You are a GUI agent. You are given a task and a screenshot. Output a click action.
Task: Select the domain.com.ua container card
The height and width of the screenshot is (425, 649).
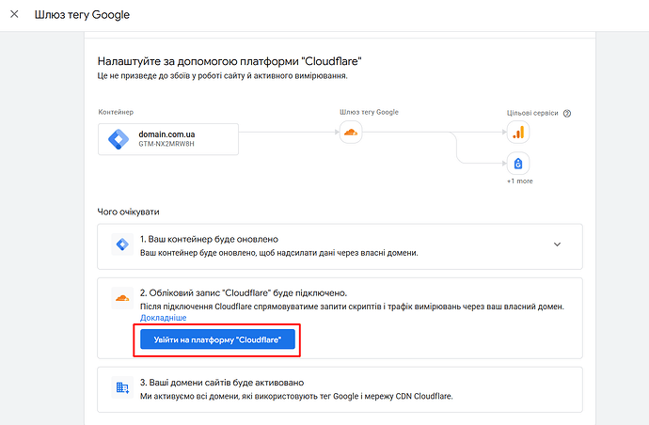[168, 139]
